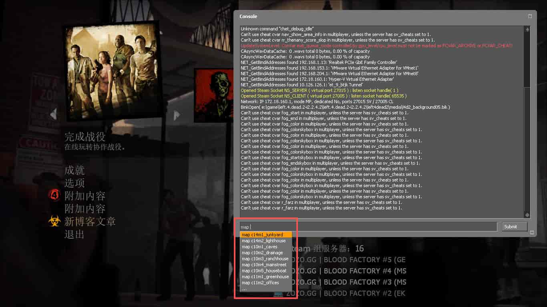This screenshot has height=307, width=547.
Task: Pick map c10m1_caves from the autocomplete list
Action: [x=266, y=247]
